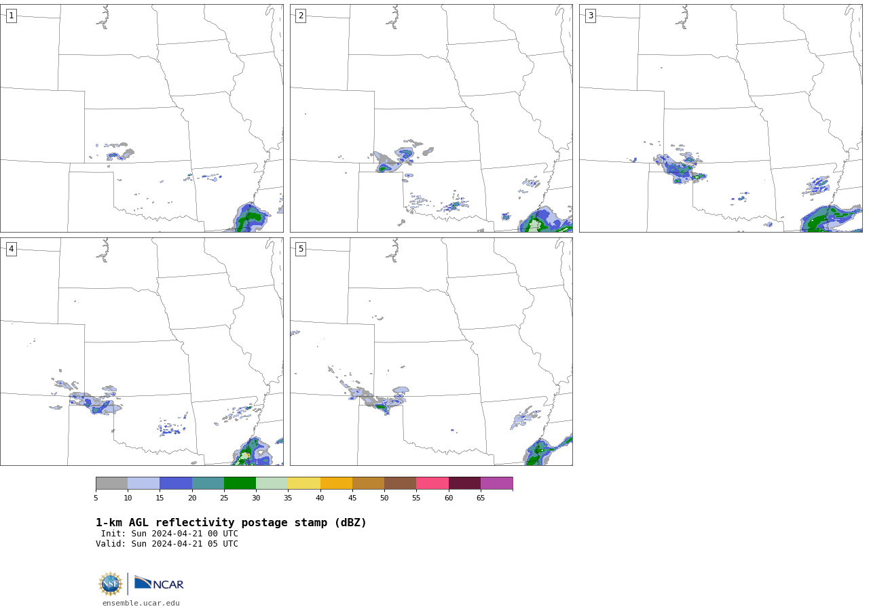This screenshot has height=611, width=869.
Task: Click the colorbar tick label '65'
Action: click(481, 498)
